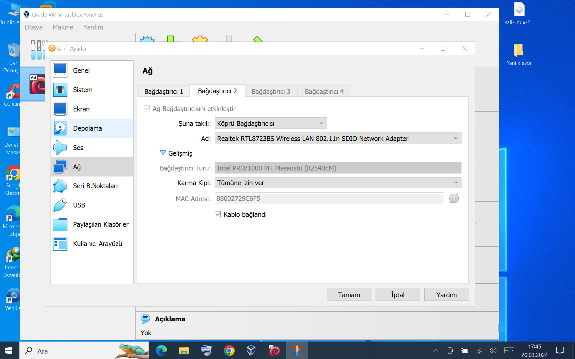Open the Paylaşılan Klasörler settings category

tap(92, 225)
